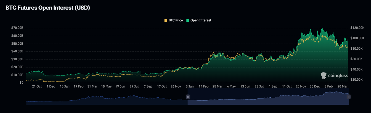
Task: Click the $30.00B left axis label
Action: [x=17, y=59]
